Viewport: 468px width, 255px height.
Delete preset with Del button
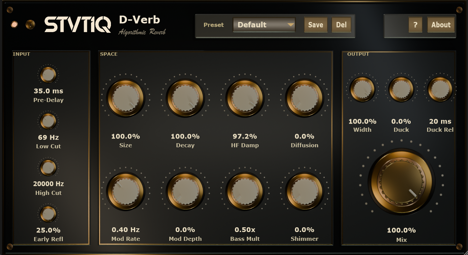click(341, 25)
